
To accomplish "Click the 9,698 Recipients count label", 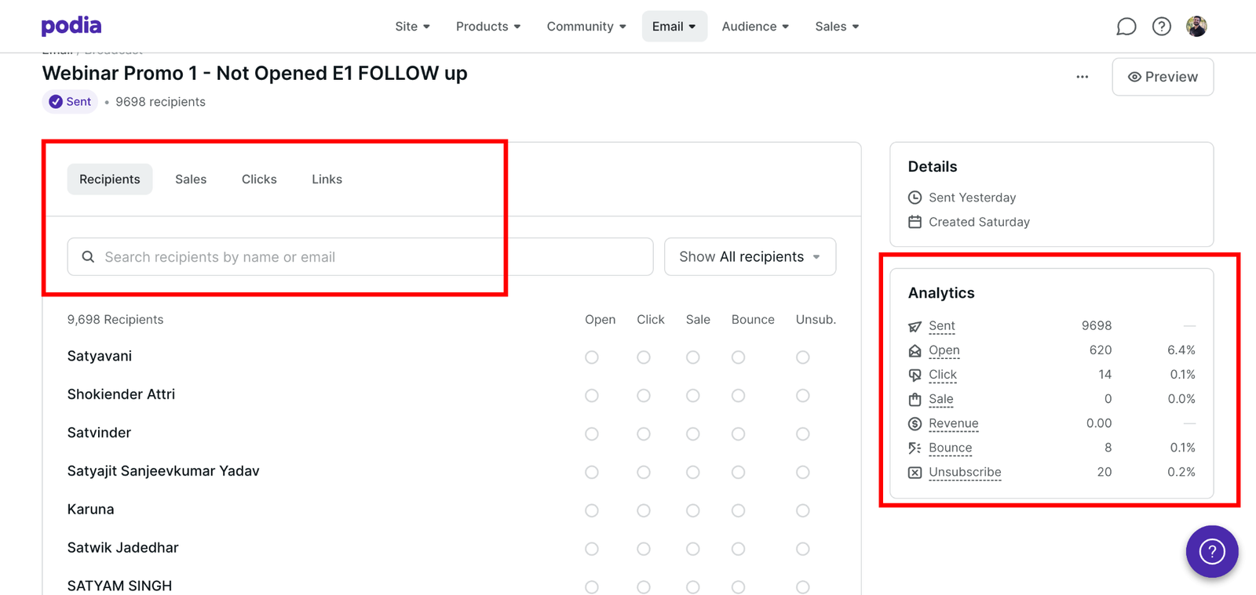I will (115, 320).
